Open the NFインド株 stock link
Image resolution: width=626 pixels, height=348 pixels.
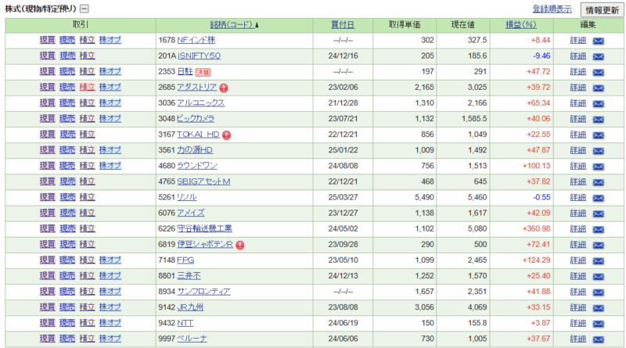[196, 40]
